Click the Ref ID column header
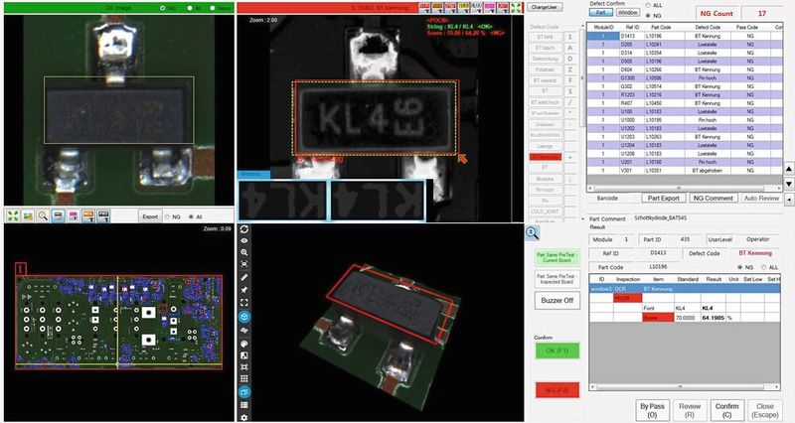Screen dimensions: 795x423 point(632,27)
